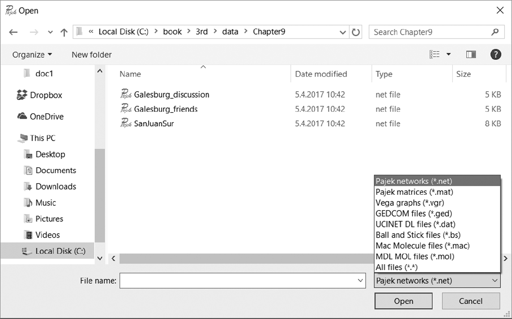Choose MDL MOL files (*.mol) option
The height and width of the screenshot is (319, 512).
[437, 256]
